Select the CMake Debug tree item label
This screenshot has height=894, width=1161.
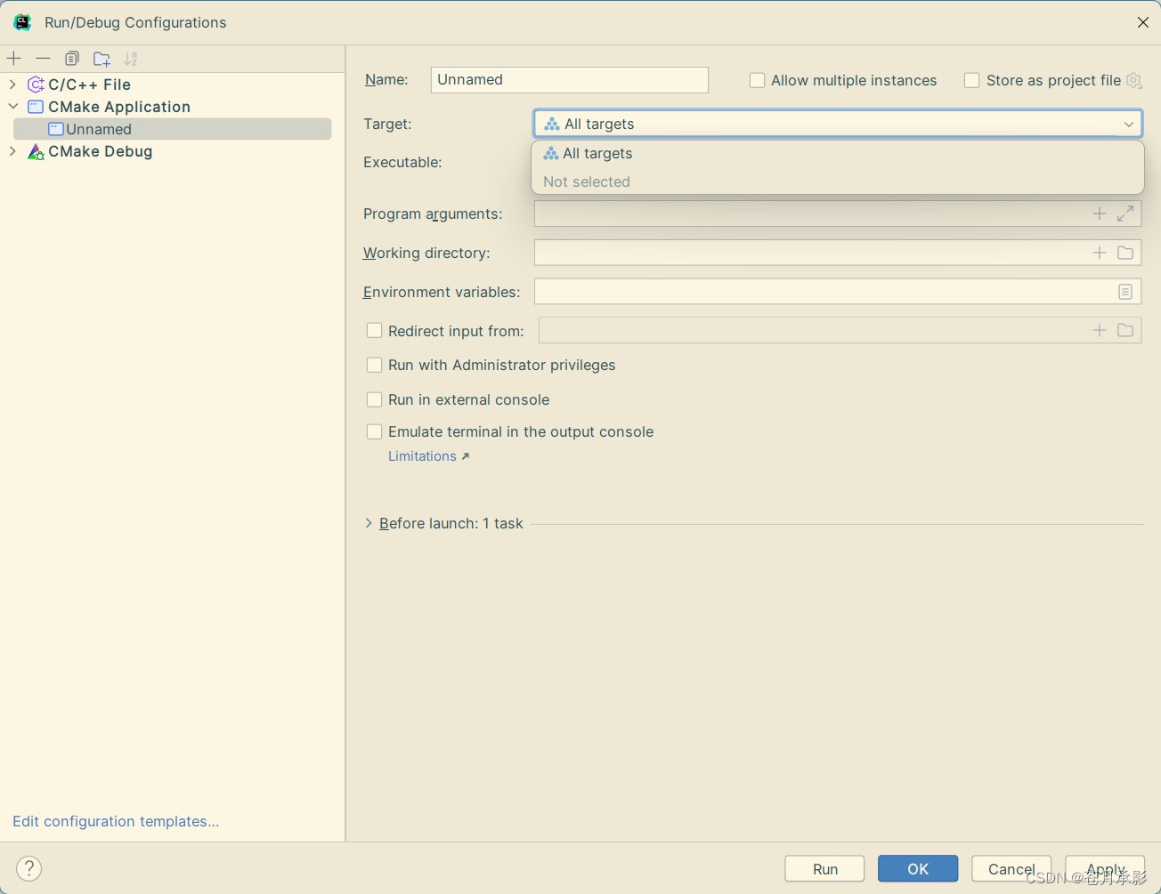point(101,151)
